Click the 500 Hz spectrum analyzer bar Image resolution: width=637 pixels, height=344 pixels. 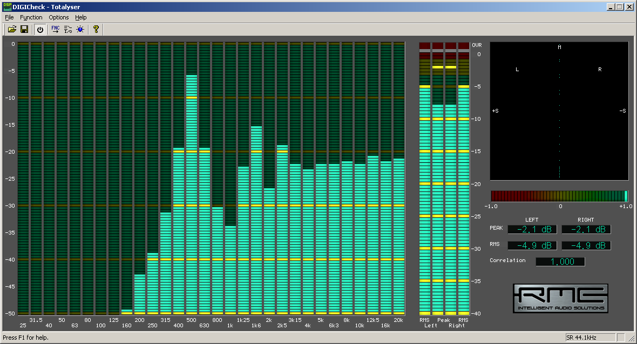pos(192,194)
